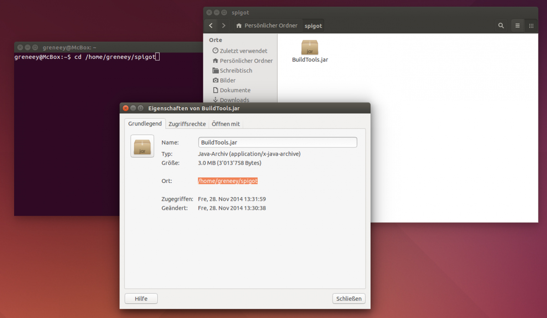Click the Schließen button
The height and width of the screenshot is (318, 547).
(349, 298)
